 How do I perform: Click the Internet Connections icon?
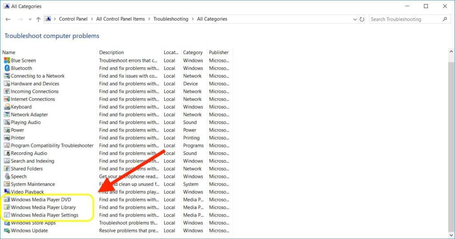coord(7,99)
